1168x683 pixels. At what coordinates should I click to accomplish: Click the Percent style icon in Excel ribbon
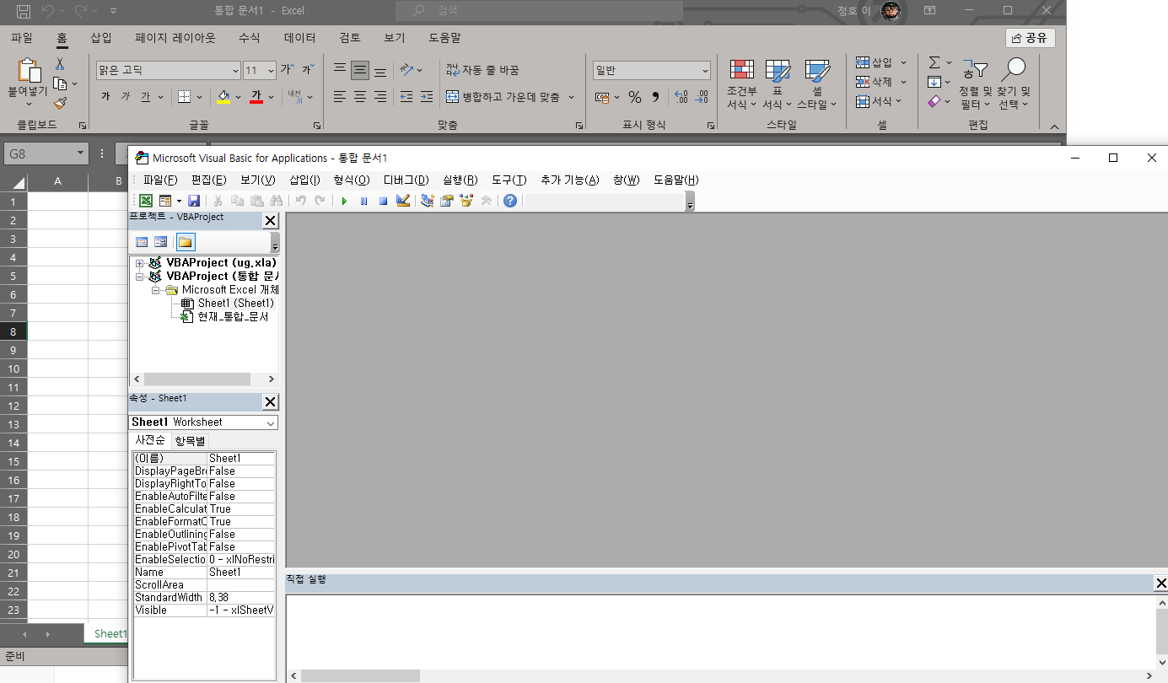click(635, 97)
